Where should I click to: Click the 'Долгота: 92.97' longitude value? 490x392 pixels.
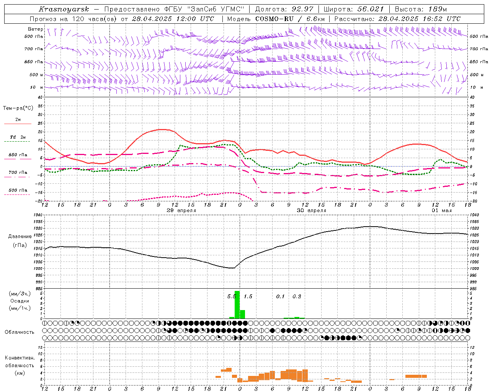[x=284, y=9]
